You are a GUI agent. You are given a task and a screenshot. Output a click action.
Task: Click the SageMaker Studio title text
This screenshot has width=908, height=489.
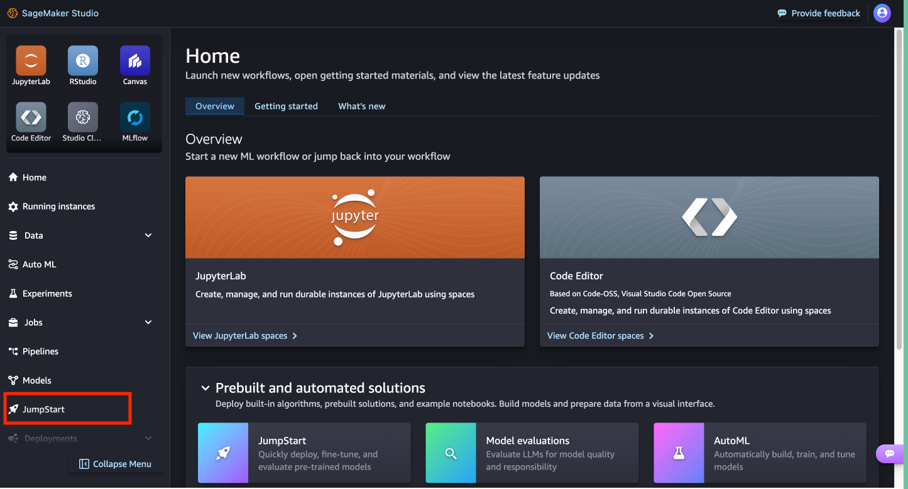point(60,13)
